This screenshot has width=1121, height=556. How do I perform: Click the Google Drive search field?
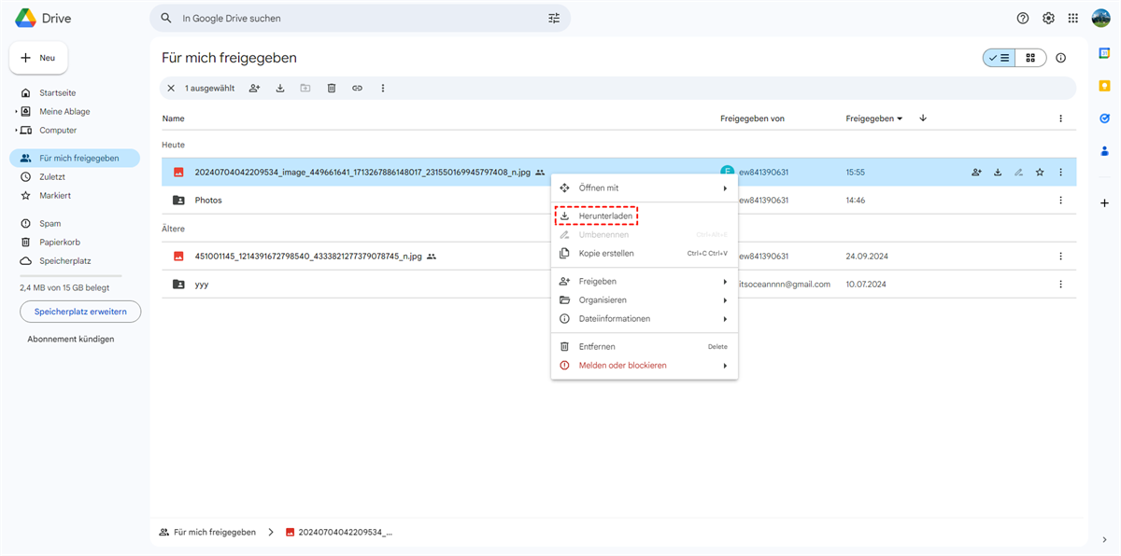pyautogui.click(x=360, y=19)
